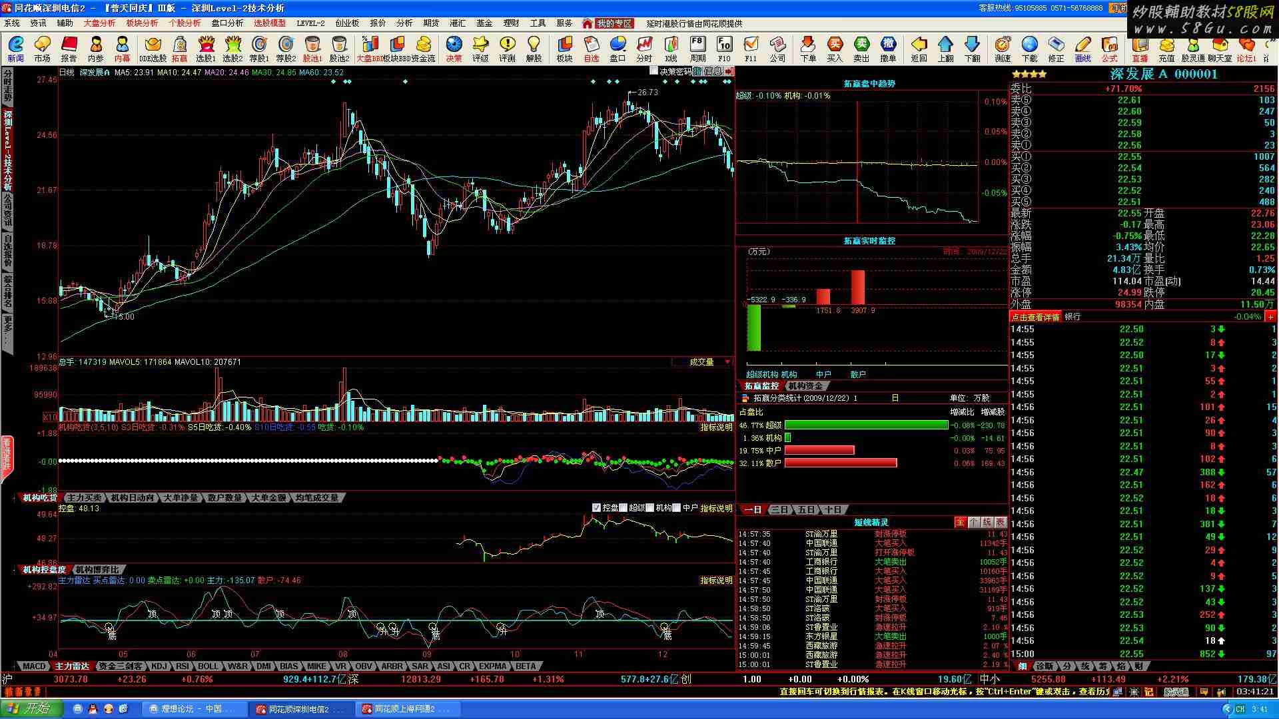Open the 自选 watchlist icon
The width and height of the screenshot is (1279, 719).
(x=592, y=49)
